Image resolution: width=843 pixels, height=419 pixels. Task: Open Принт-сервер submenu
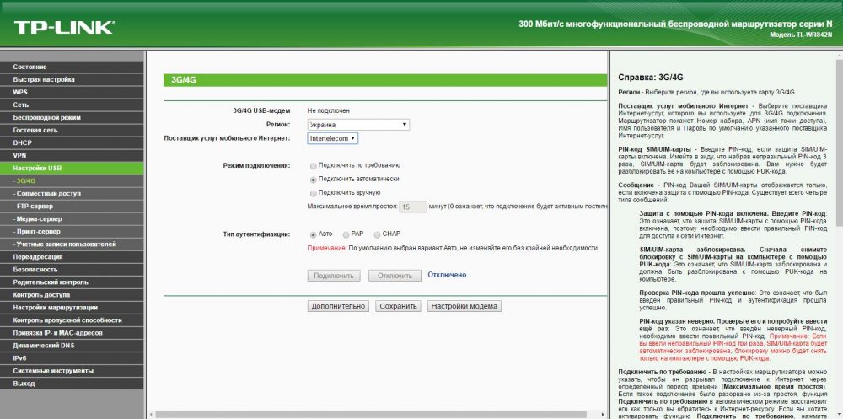(x=72, y=231)
